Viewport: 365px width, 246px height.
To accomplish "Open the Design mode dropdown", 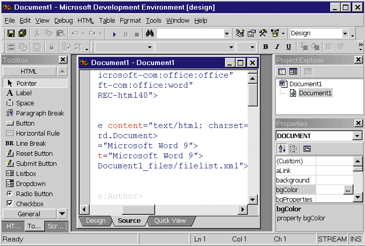I will coord(345,34).
